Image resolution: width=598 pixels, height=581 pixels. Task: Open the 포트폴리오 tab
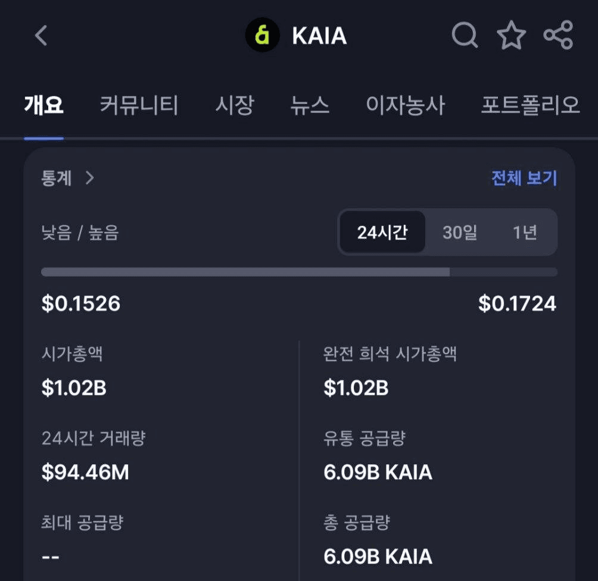[531, 105]
